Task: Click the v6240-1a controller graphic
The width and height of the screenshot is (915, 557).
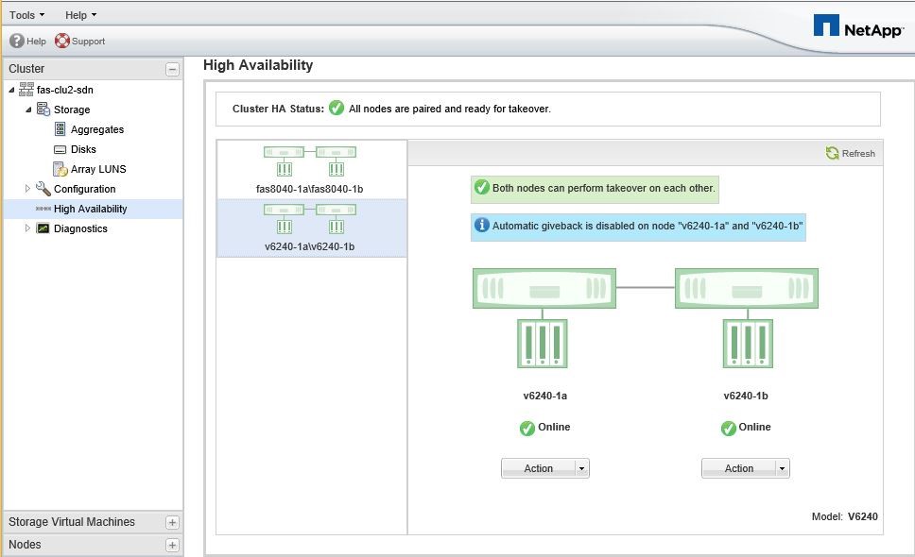Action: (544, 288)
